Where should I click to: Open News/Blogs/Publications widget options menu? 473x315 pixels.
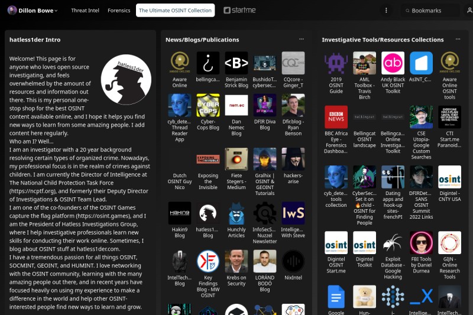coord(302,39)
